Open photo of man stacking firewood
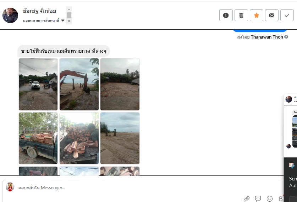This screenshot has width=297, height=202. pos(79,138)
